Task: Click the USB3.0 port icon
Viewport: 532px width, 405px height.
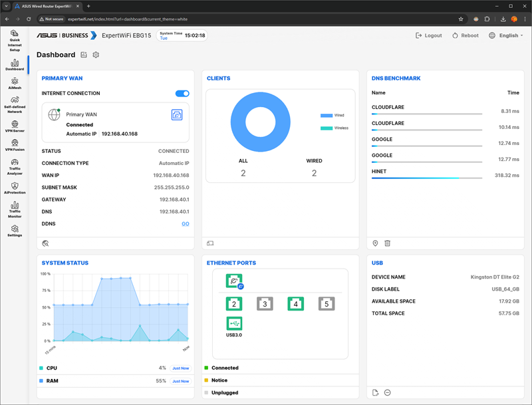Action: coord(234,325)
